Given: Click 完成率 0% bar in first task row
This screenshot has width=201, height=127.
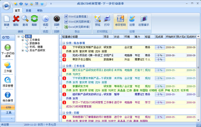Looking at the screenshot, I should tap(159, 47).
